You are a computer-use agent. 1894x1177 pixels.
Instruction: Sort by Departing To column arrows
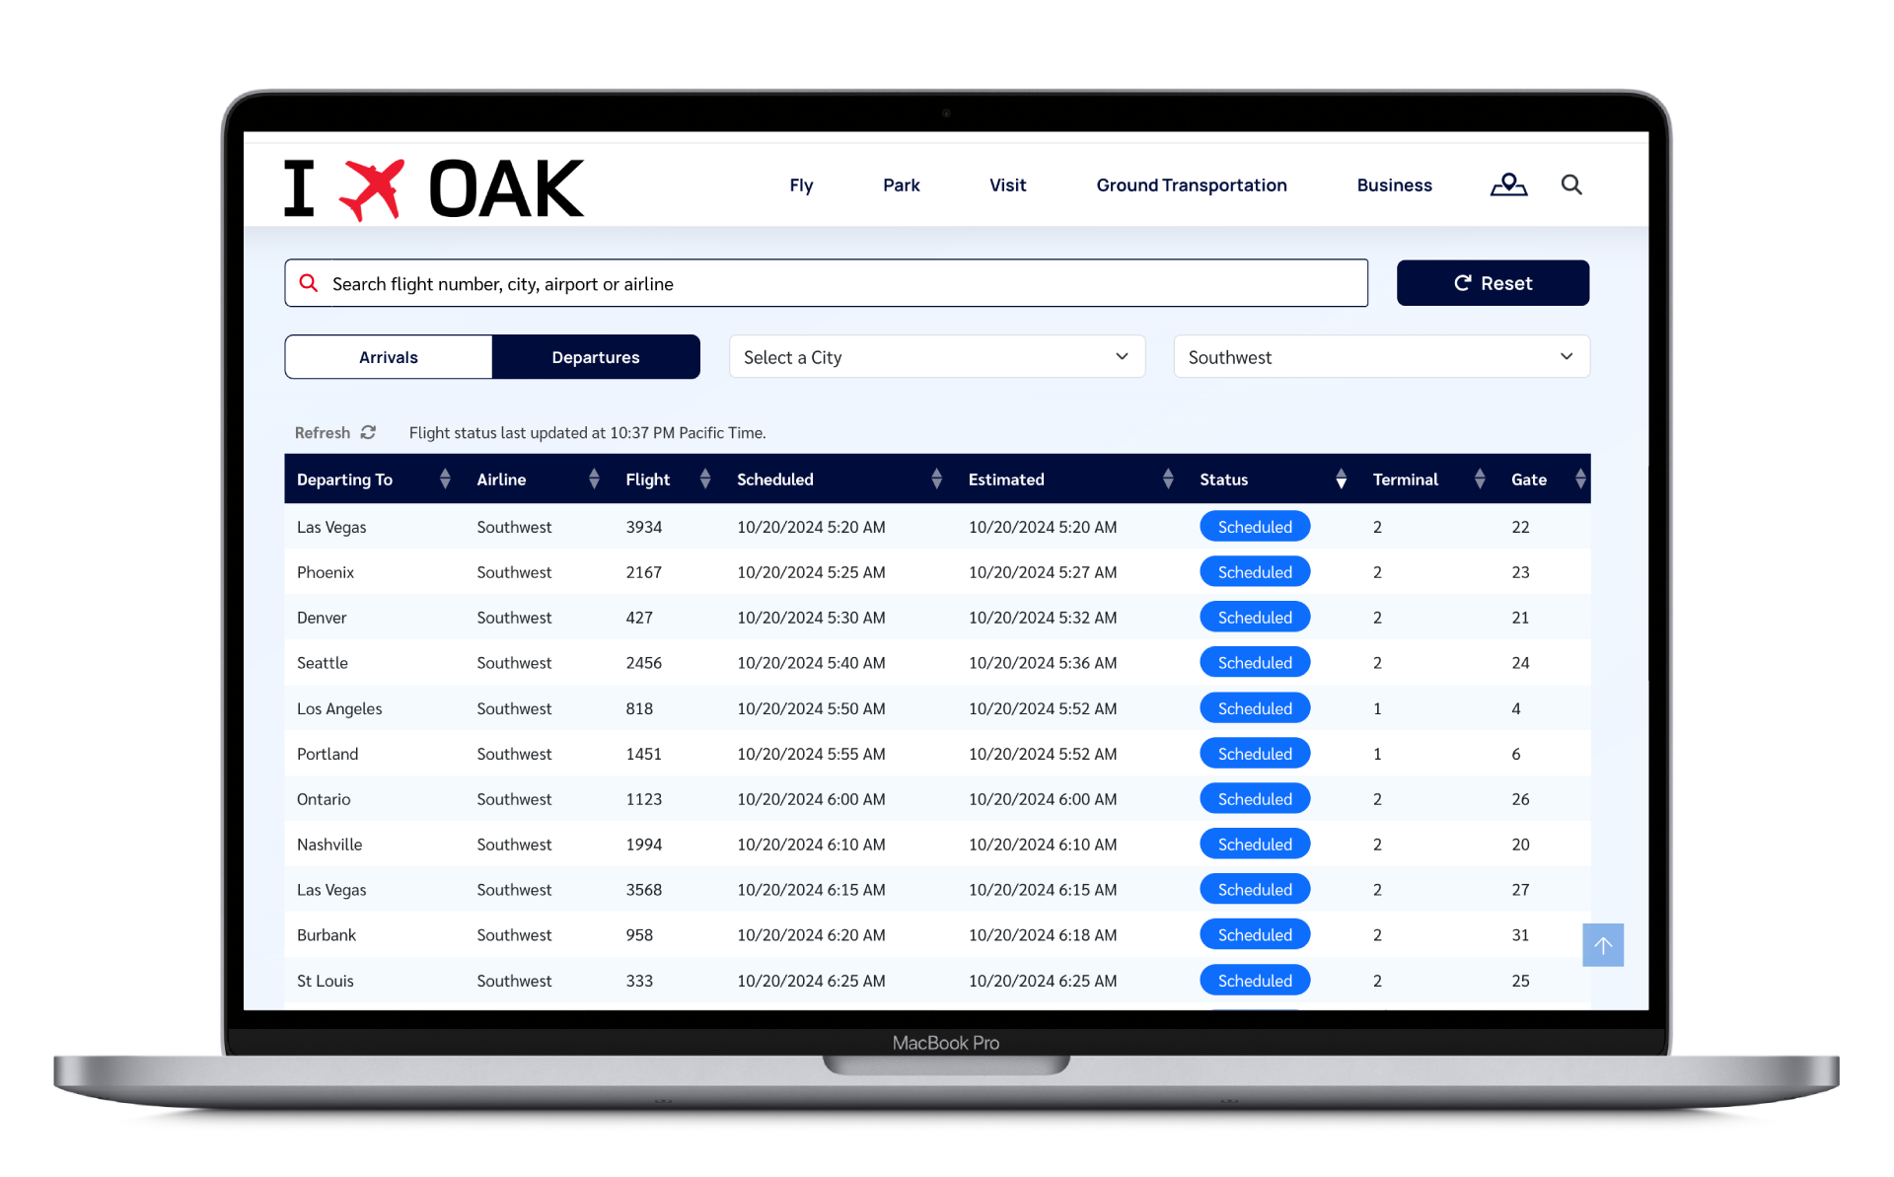pyautogui.click(x=445, y=478)
